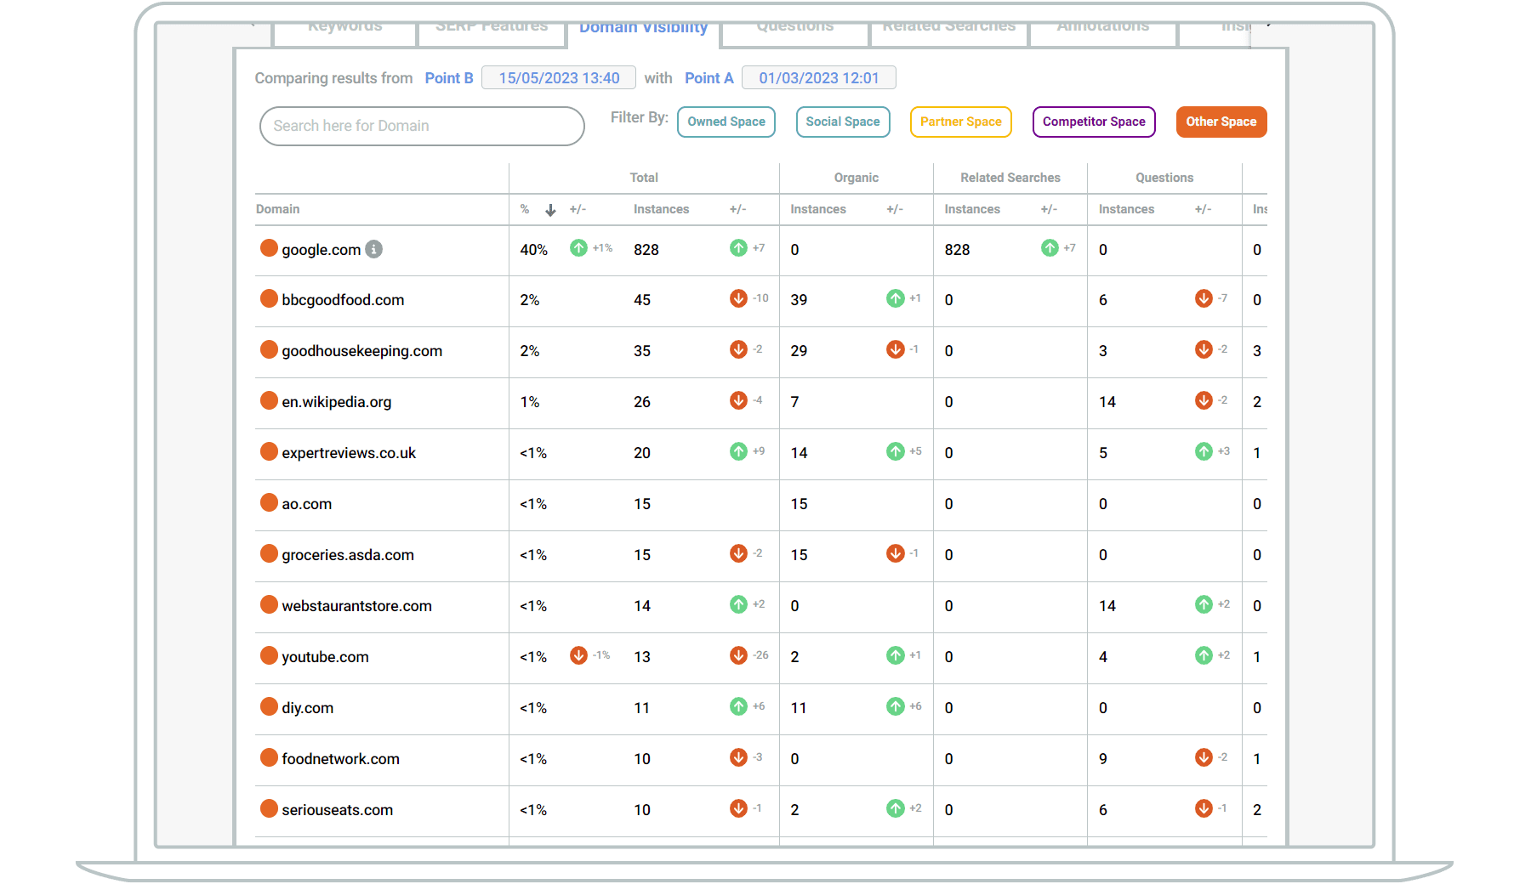Viewport: 1531px width, 884px height.
Task: Select the ao.com domain name
Action: (x=307, y=504)
